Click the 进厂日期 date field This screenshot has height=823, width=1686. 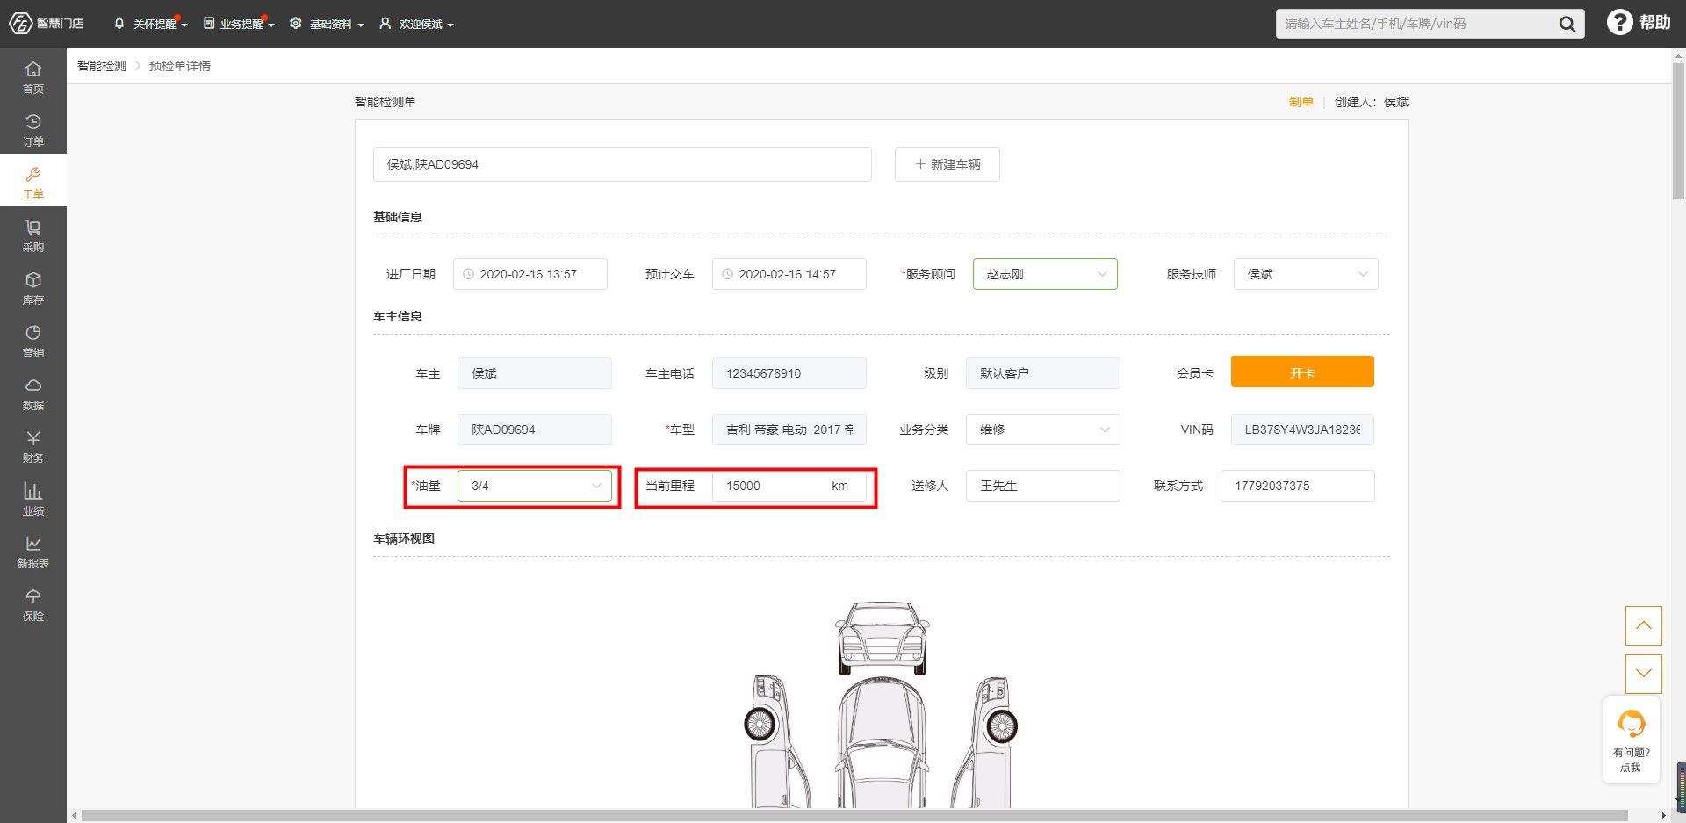coord(530,274)
